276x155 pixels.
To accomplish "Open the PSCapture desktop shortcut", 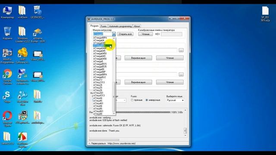I will point(22,118).
